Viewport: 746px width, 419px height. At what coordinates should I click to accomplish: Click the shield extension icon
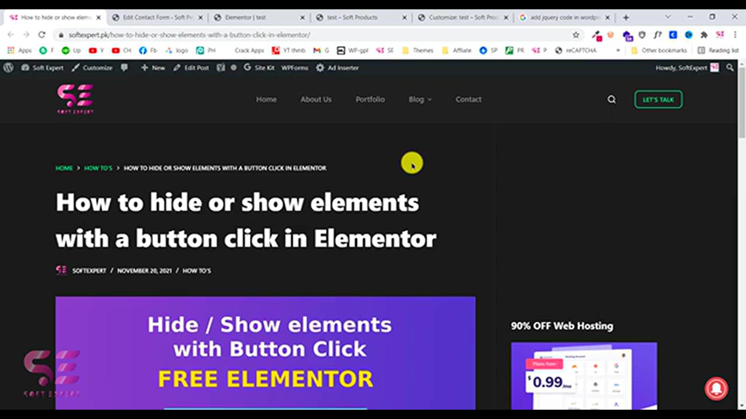pyautogui.click(x=642, y=35)
